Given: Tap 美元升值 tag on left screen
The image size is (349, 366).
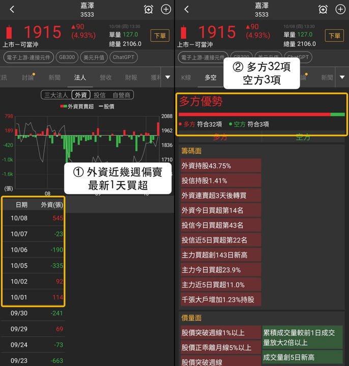Looking at the screenshot, I should pyautogui.click(x=94, y=57).
